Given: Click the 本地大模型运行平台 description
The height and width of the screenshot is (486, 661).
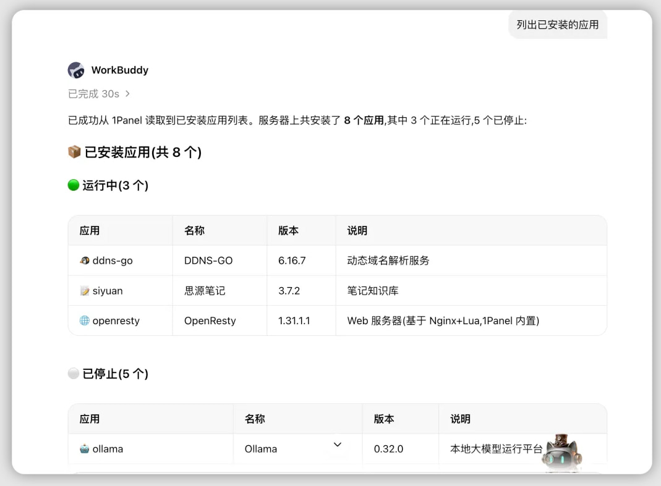Looking at the screenshot, I should coord(496,449).
